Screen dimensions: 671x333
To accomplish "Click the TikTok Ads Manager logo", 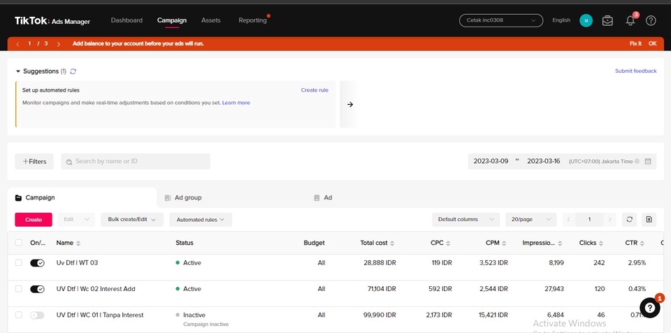I will pyautogui.click(x=52, y=21).
